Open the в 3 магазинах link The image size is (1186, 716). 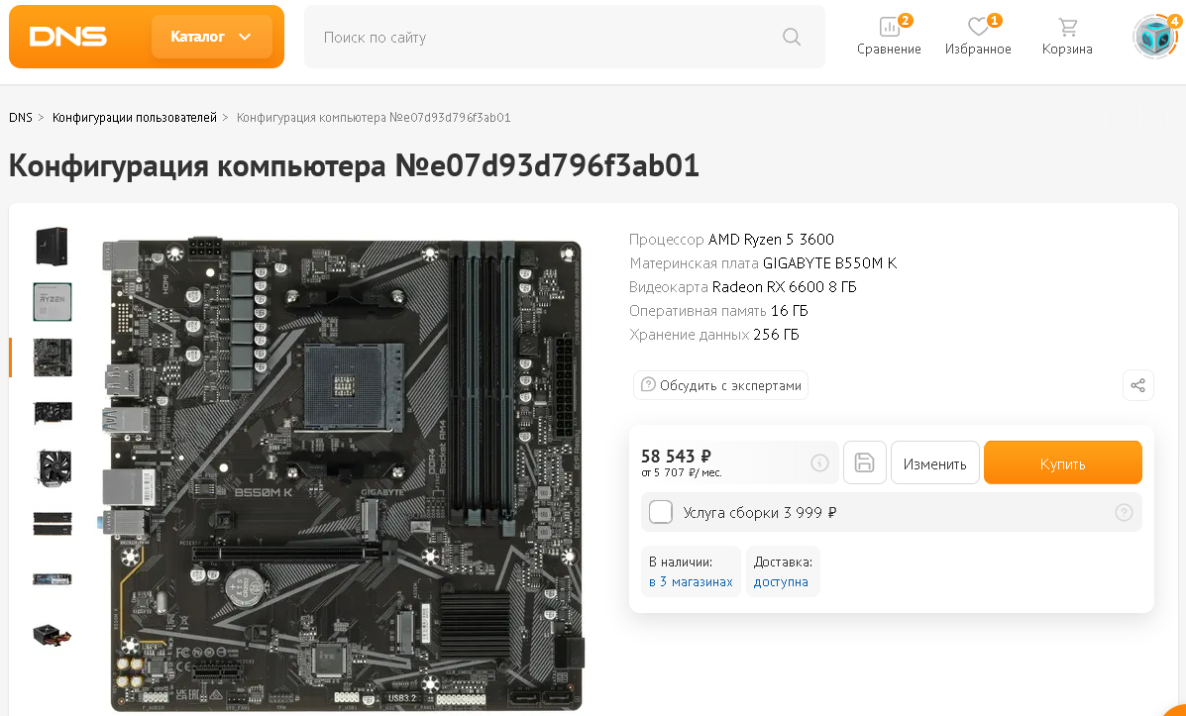tap(691, 581)
